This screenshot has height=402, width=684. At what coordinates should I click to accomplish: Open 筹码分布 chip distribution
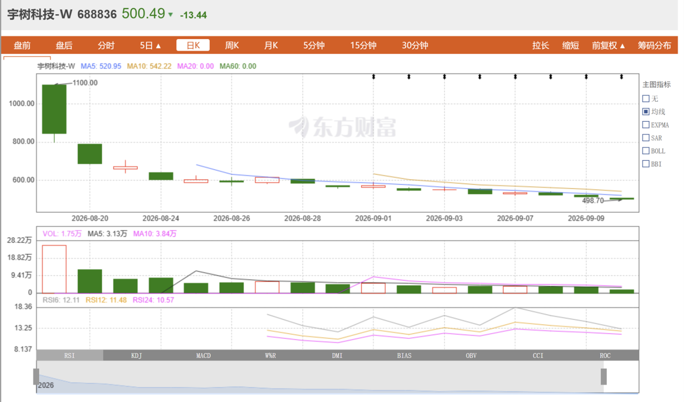pos(654,45)
